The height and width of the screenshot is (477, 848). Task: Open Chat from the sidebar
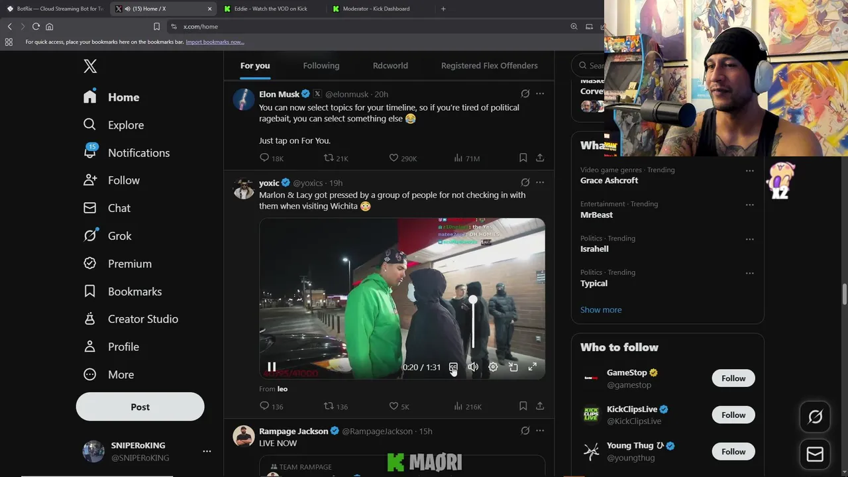click(107, 208)
